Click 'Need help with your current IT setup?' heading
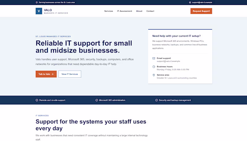 (176, 36)
